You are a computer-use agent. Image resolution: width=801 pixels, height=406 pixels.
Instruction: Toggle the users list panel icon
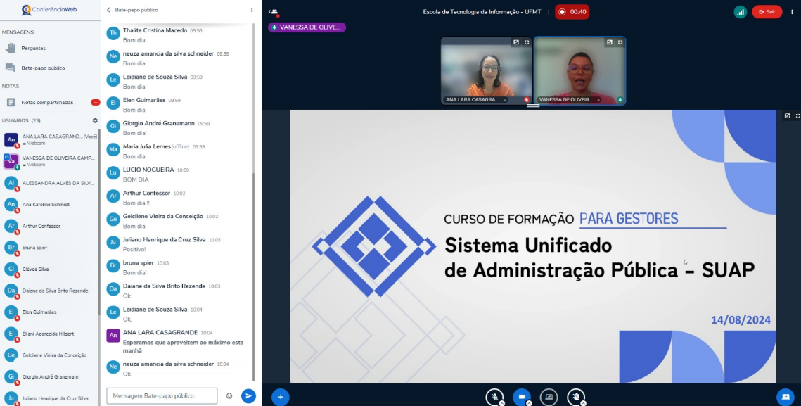(274, 12)
